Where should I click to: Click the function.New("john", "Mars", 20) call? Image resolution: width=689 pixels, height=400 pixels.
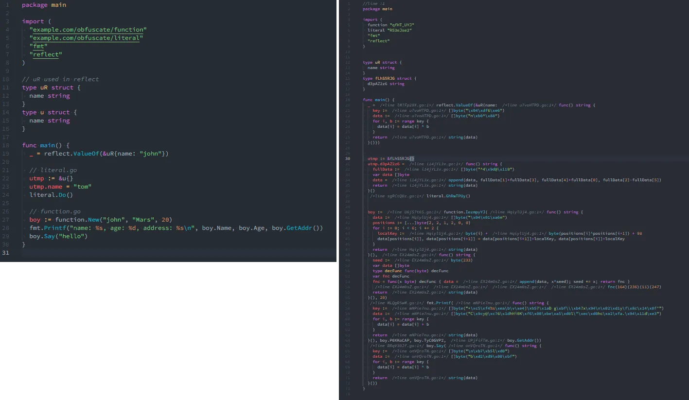point(114,220)
